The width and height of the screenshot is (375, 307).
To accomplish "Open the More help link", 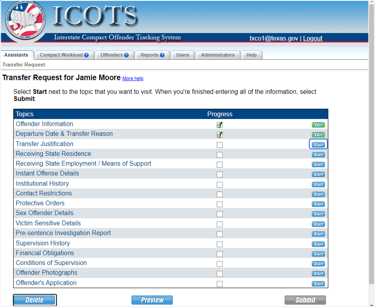I will pyautogui.click(x=133, y=78).
